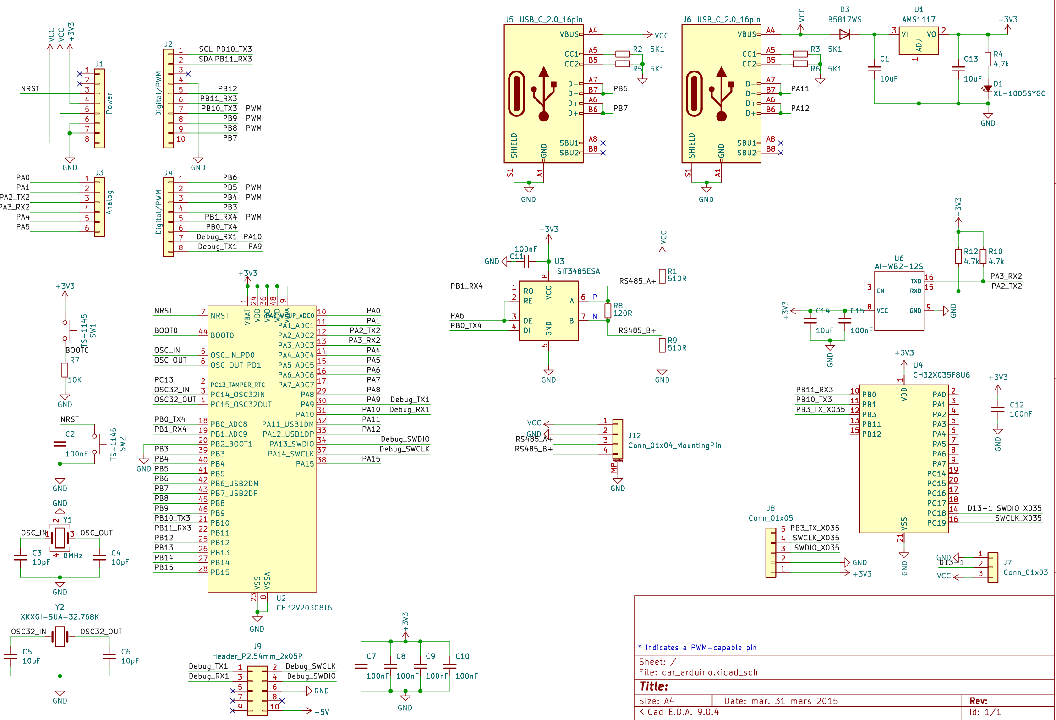Select the R7 10K resistor symbol

point(65,370)
